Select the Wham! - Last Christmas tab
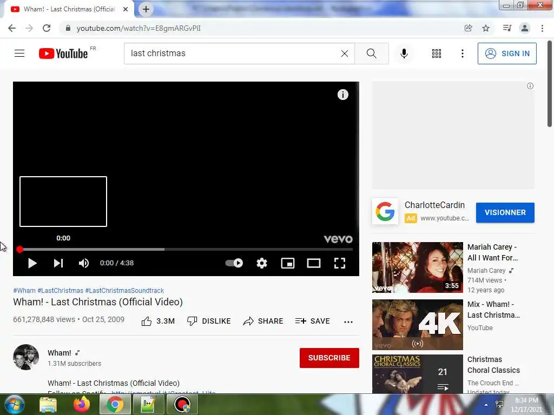Viewport: 554px width, 415px height. (x=69, y=9)
